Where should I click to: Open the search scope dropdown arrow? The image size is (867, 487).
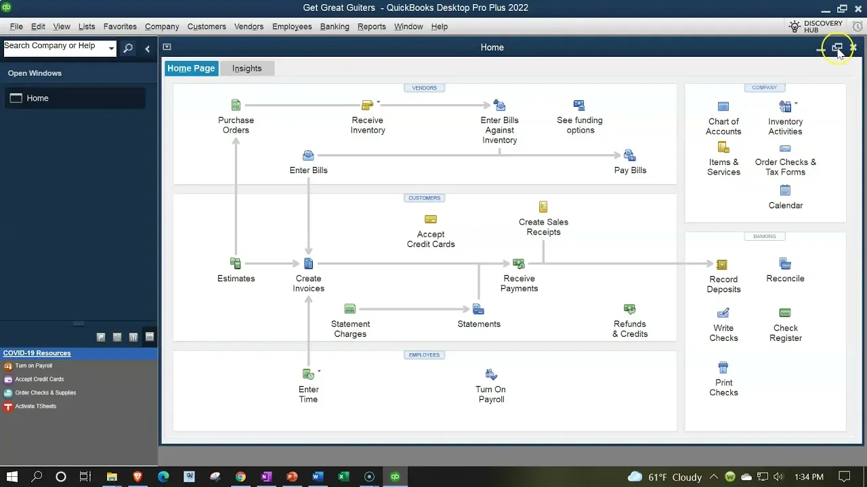111,49
